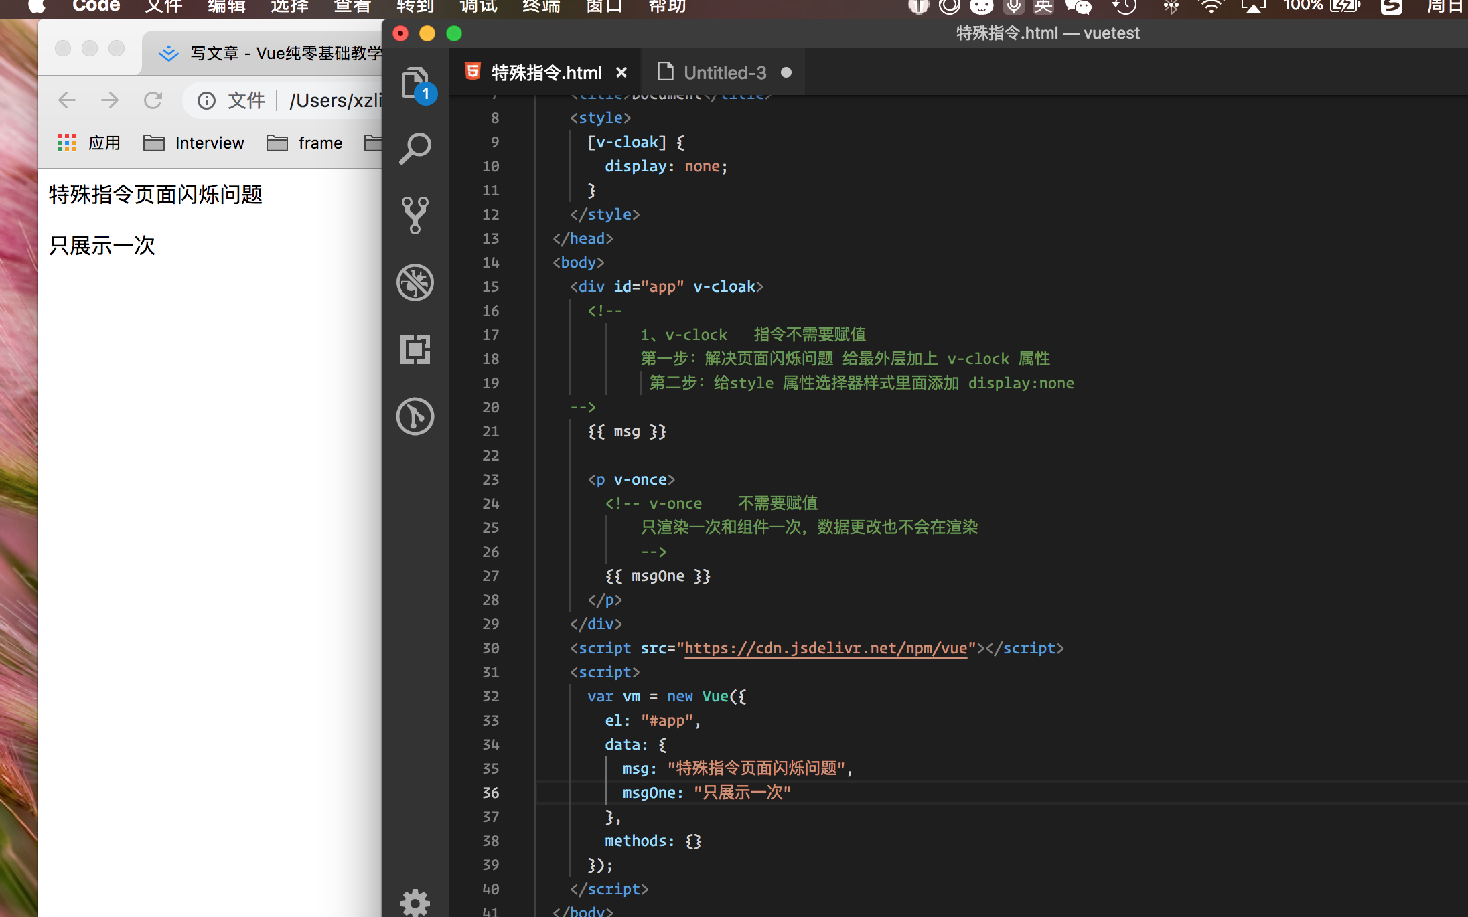Open the Debug bug icon
Image resolution: width=1468 pixels, height=917 pixels.
pyautogui.click(x=415, y=282)
